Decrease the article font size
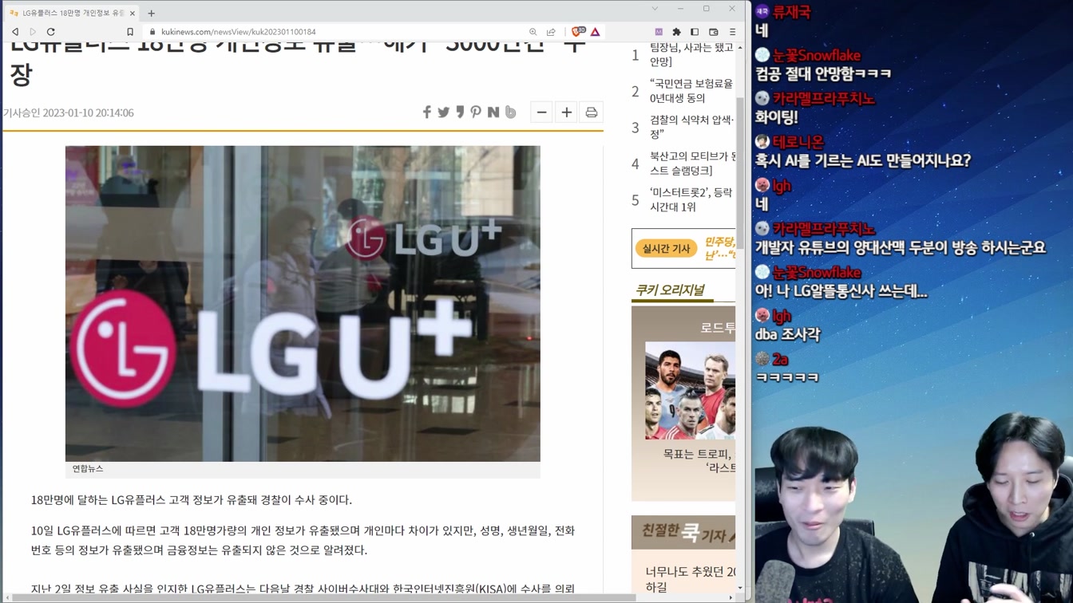Screen dimensions: 1073x603 tap(541, 112)
